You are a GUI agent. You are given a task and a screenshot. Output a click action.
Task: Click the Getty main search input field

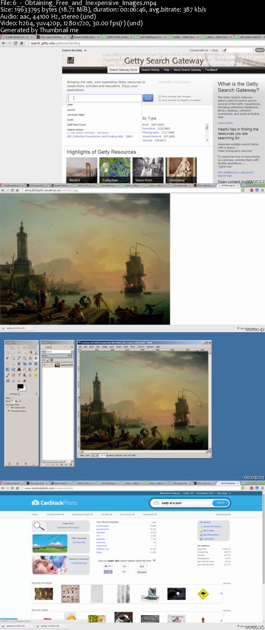pos(105,98)
